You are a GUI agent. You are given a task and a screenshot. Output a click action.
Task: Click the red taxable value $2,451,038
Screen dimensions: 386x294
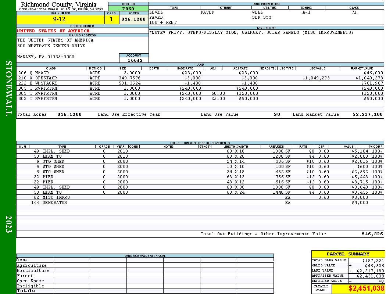[366, 288]
